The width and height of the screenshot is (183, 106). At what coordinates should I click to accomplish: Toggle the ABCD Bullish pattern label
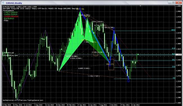[x=10, y=12]
